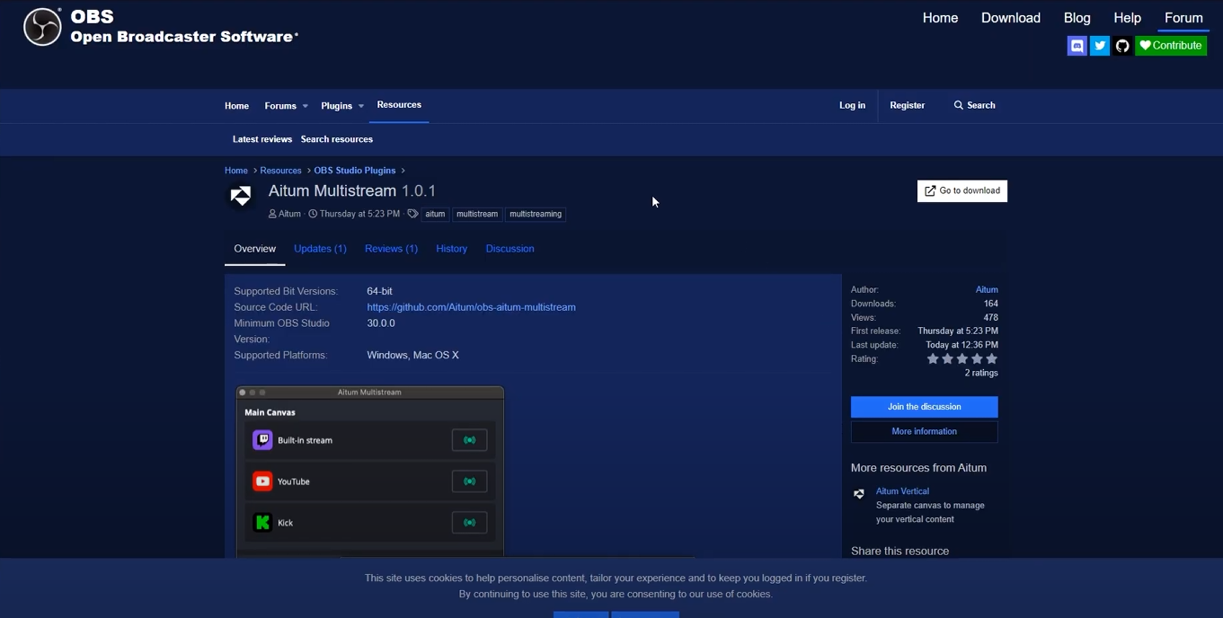This screenshot has height=618, width=1223.
Task: Click the Aitum Multistream resource logo
Action: click(241, 195)
